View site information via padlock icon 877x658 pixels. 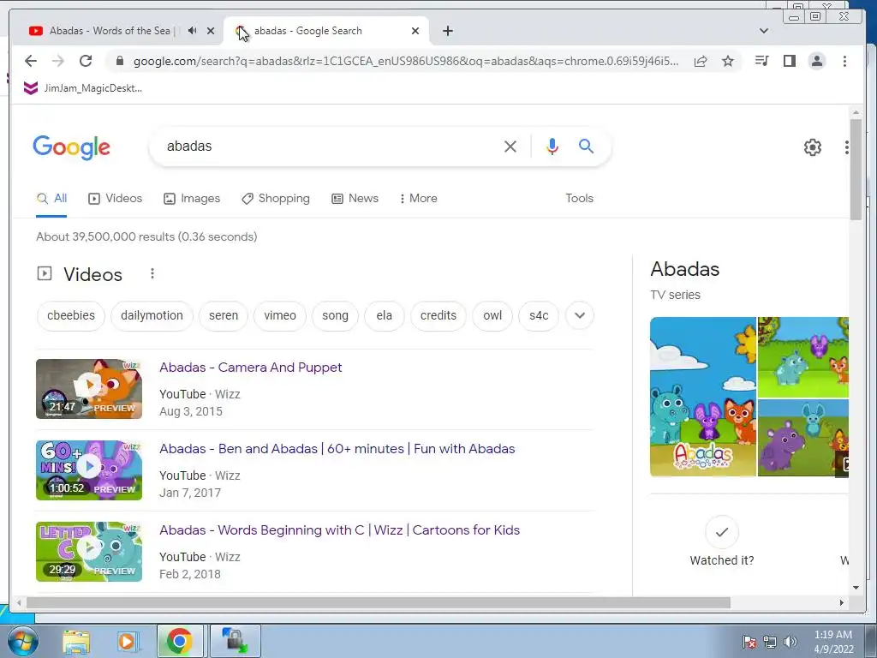point(119,61)
